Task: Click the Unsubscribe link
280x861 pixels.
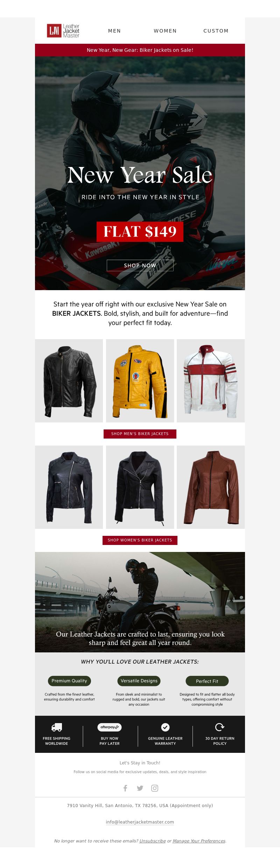Action: (153, 841)
